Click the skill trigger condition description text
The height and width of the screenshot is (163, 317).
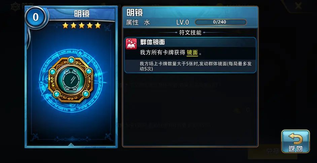click(196, 66)
